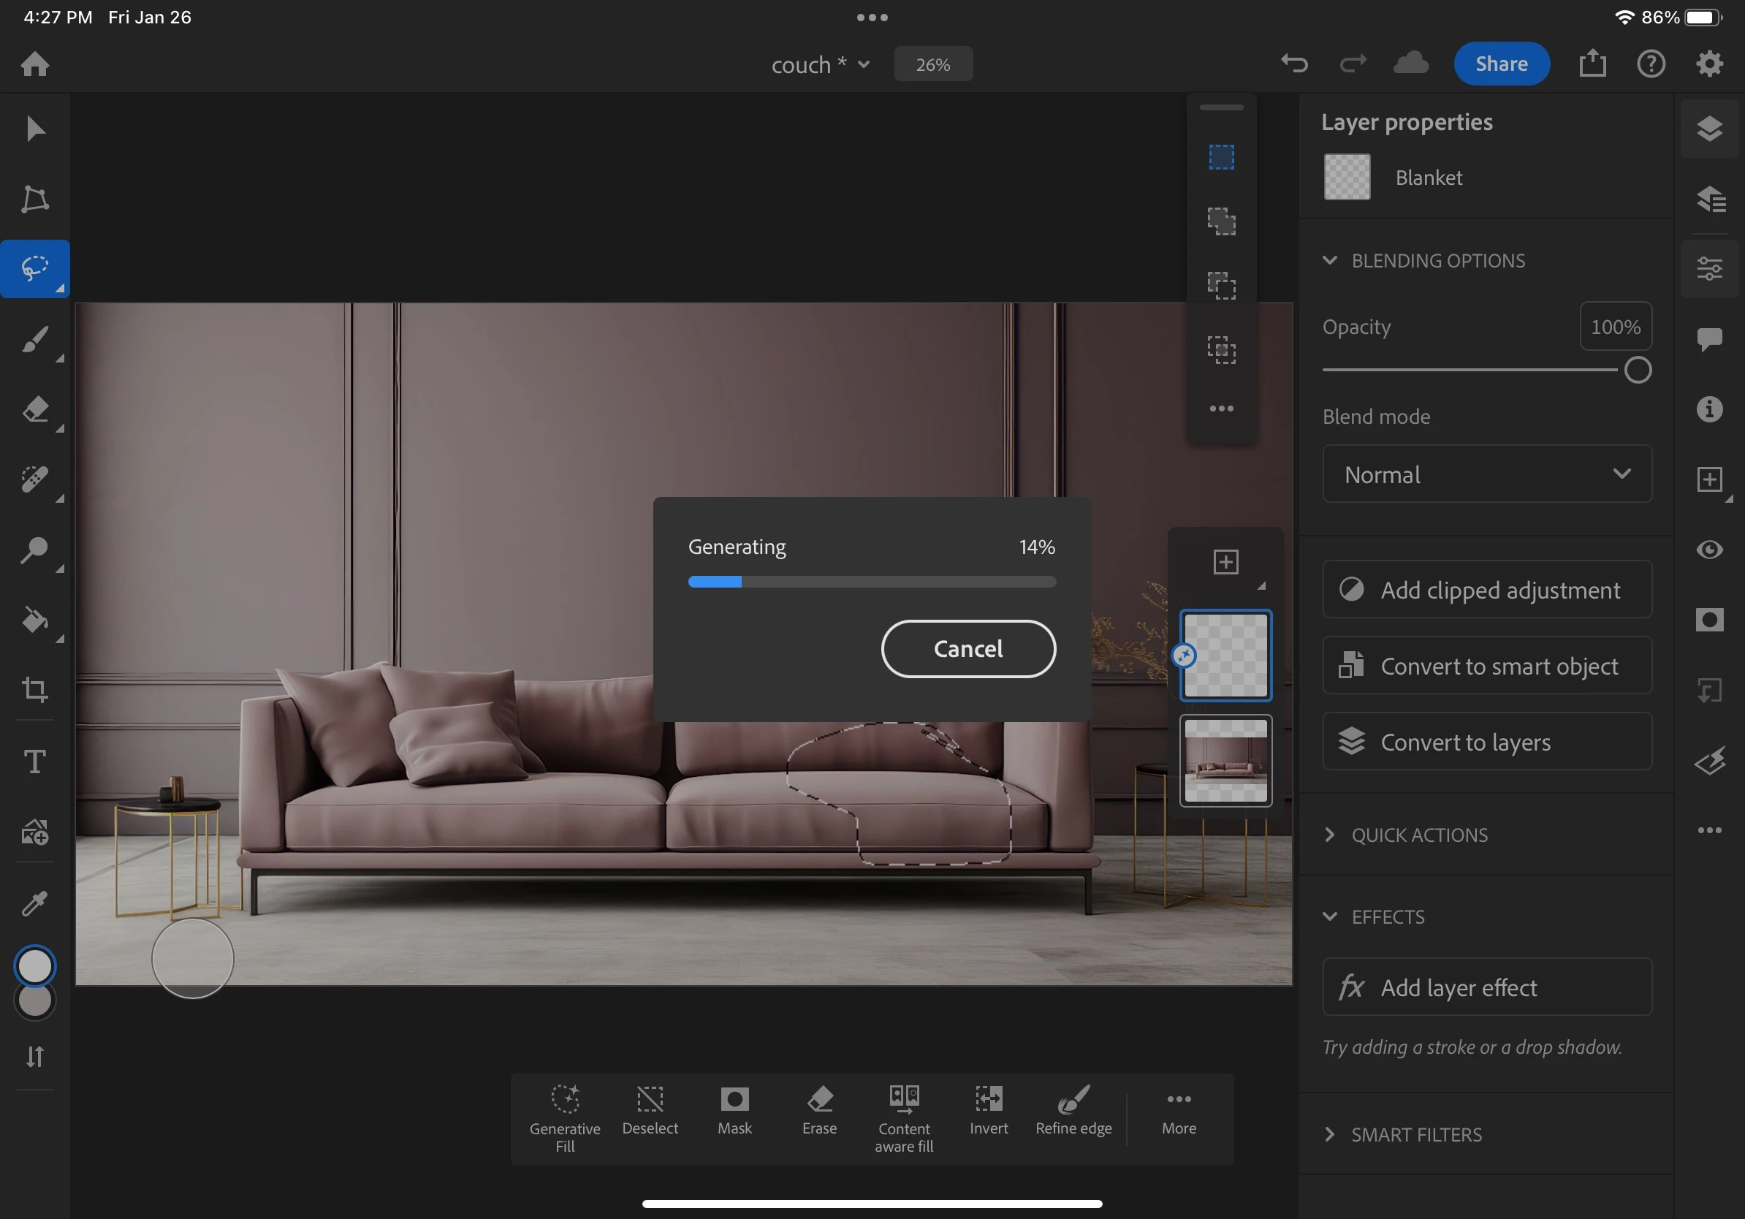Select the Type tool
Image resolution: width=1745 pixels, height=1219 pixels.
coord(35,761)
